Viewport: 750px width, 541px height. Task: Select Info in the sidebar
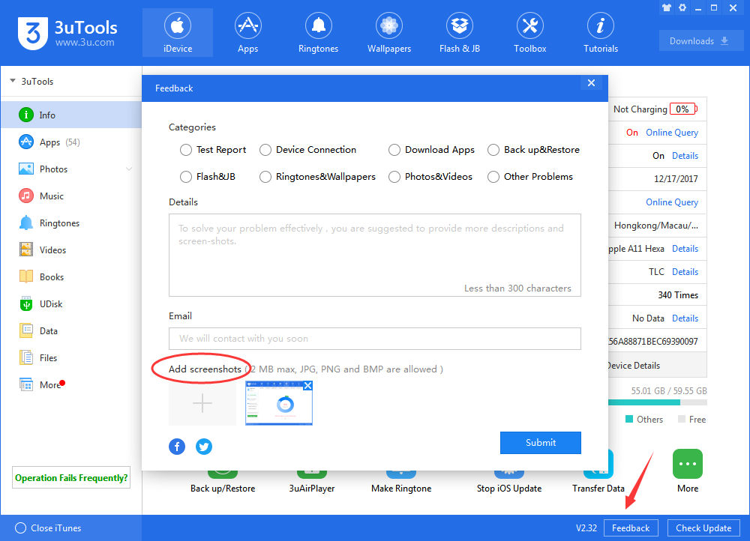pos(71,115)
